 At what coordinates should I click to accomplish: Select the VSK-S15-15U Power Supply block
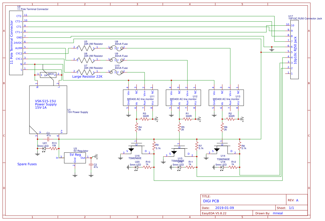coord(48,110)
